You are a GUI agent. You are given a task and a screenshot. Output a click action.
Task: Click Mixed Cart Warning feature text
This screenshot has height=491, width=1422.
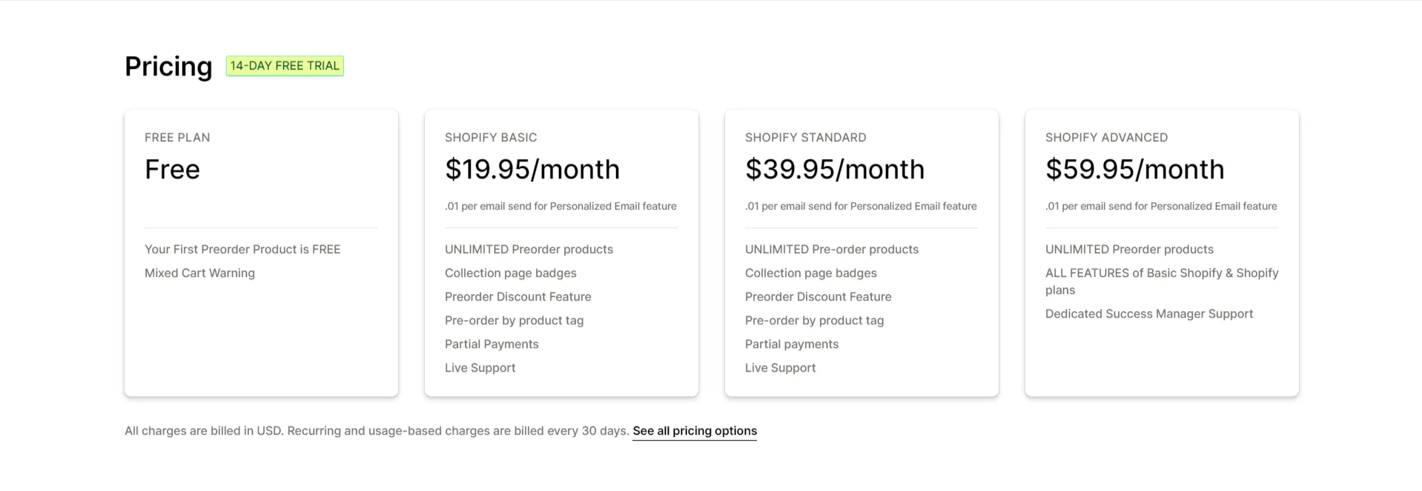pos(199,273)
